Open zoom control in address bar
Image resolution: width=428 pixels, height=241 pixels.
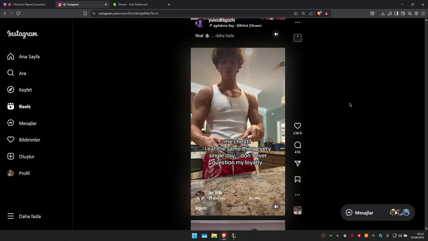[303, 13]
